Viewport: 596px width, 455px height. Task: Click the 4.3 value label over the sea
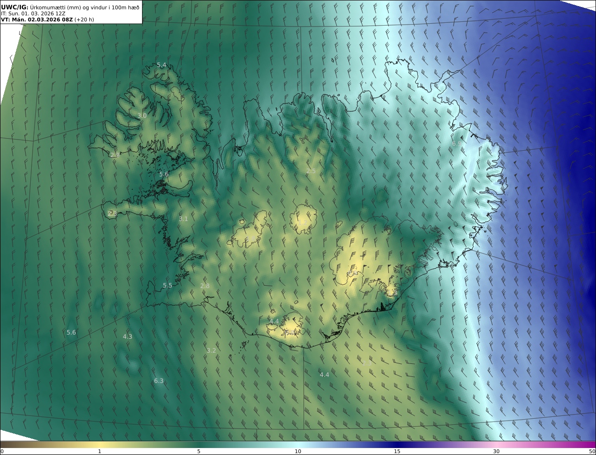coord(128,336)
